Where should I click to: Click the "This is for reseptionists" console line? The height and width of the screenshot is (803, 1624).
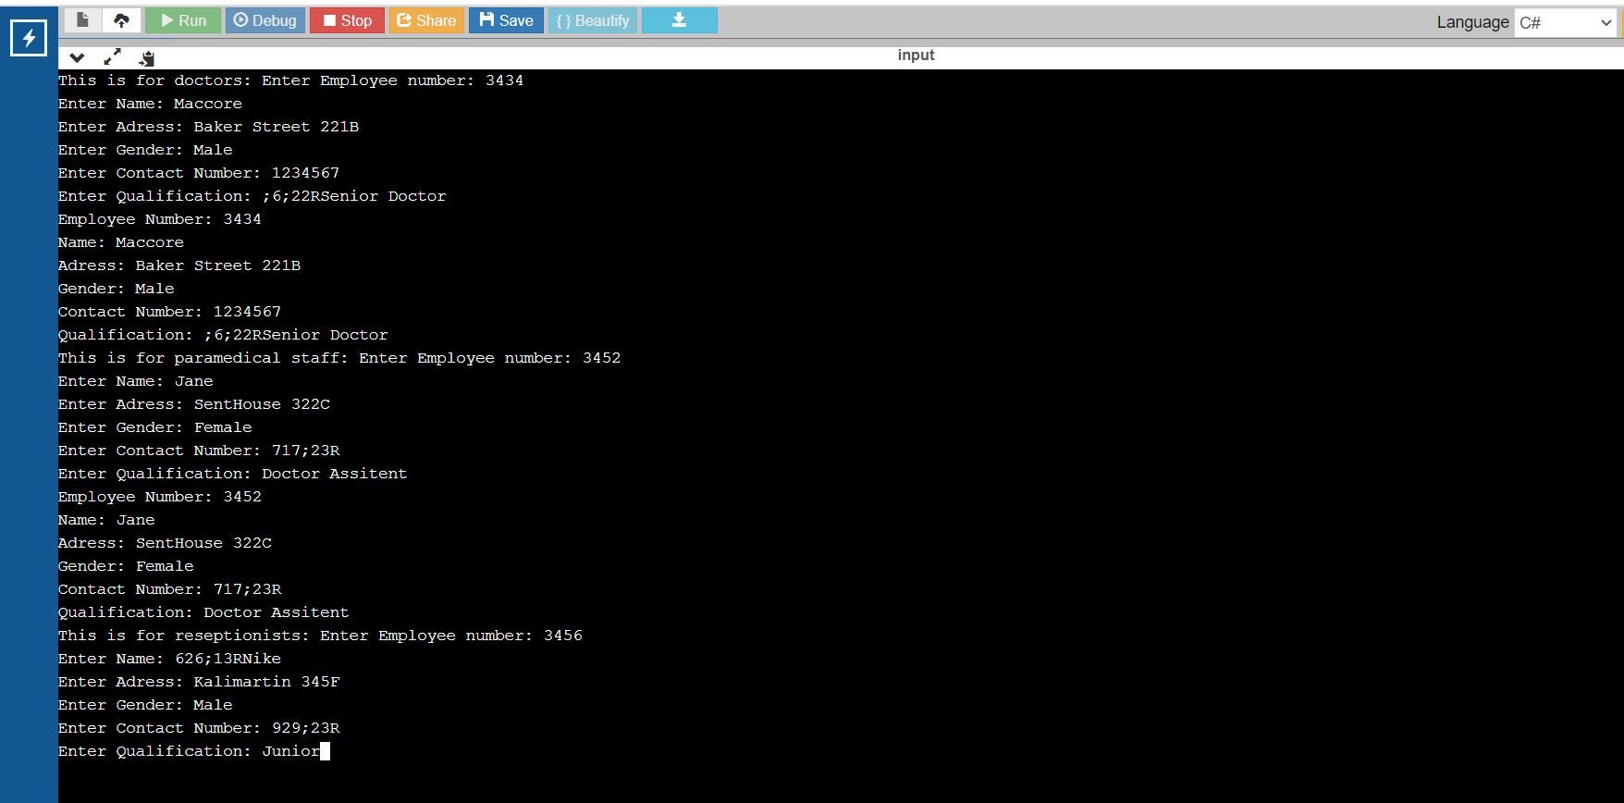pos(319,636)
